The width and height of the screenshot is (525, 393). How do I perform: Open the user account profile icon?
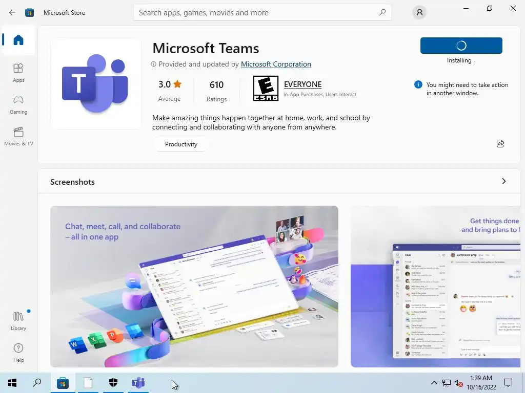point(419,13)
